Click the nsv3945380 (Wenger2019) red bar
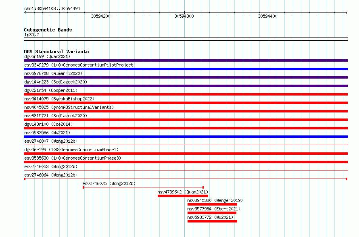 212,204
